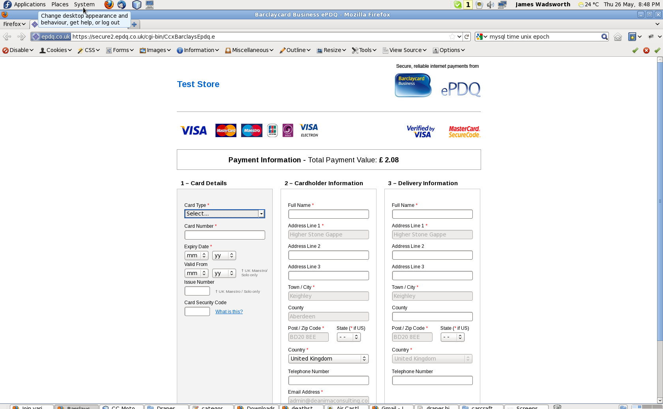Viewport: 663px width, 409px height.
Task: Click the epdq.co.uk site identity button
Action: pos(51,37)
